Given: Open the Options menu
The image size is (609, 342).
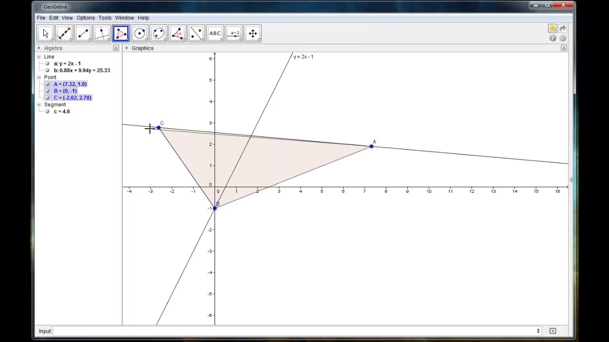Looking at the screenshot, I should tap(86, 18).
